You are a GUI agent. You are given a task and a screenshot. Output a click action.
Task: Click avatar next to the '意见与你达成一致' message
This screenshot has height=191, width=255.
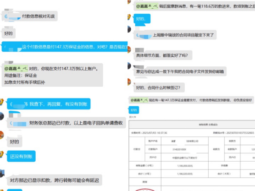pos(129,66)
